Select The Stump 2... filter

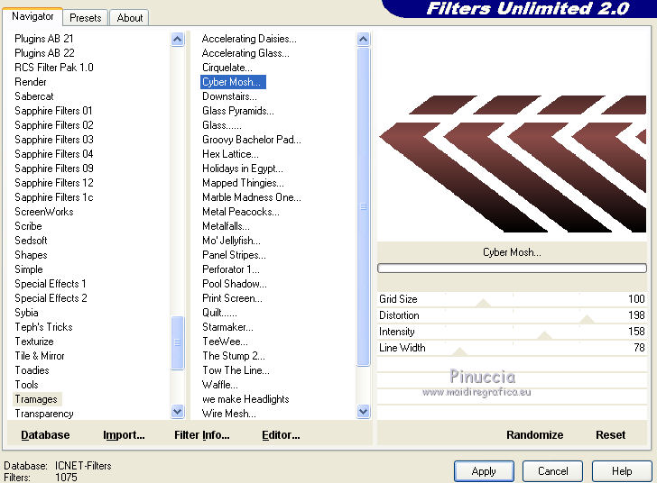point(234,356)
